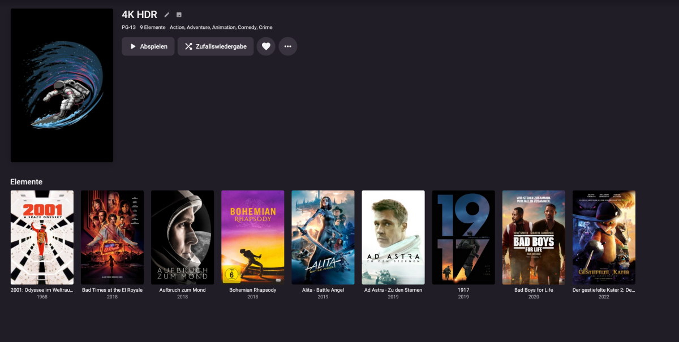This screenshot has width=679, height=342.
Task: Edit the 4K HDR collection name with the pencil icon
Action: point(167,15)
